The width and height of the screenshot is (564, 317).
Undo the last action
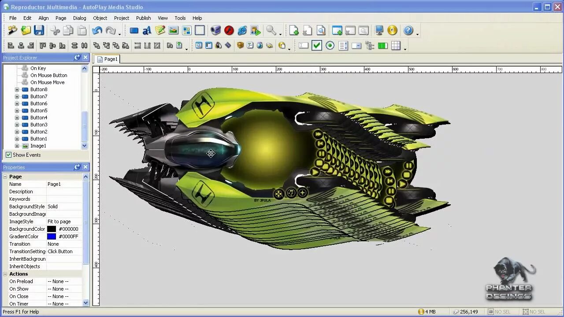(97, 30)
